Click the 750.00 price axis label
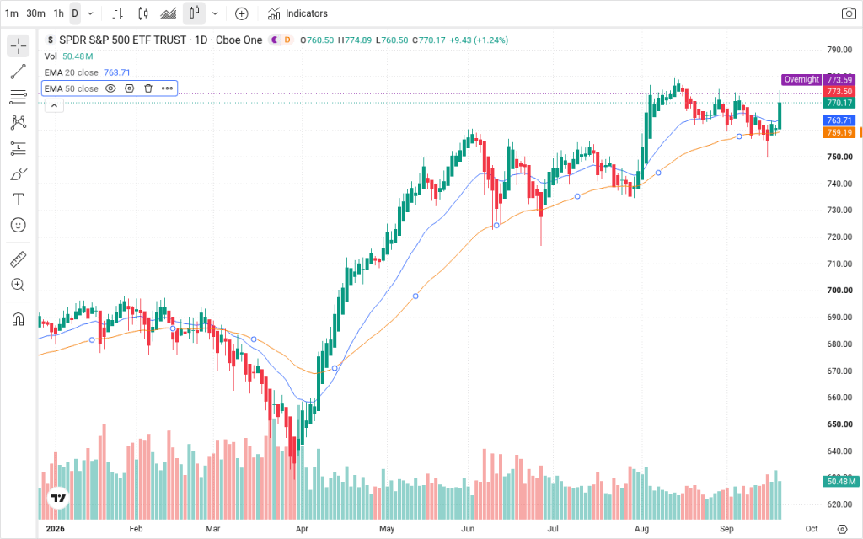 [x=840, y=157]
